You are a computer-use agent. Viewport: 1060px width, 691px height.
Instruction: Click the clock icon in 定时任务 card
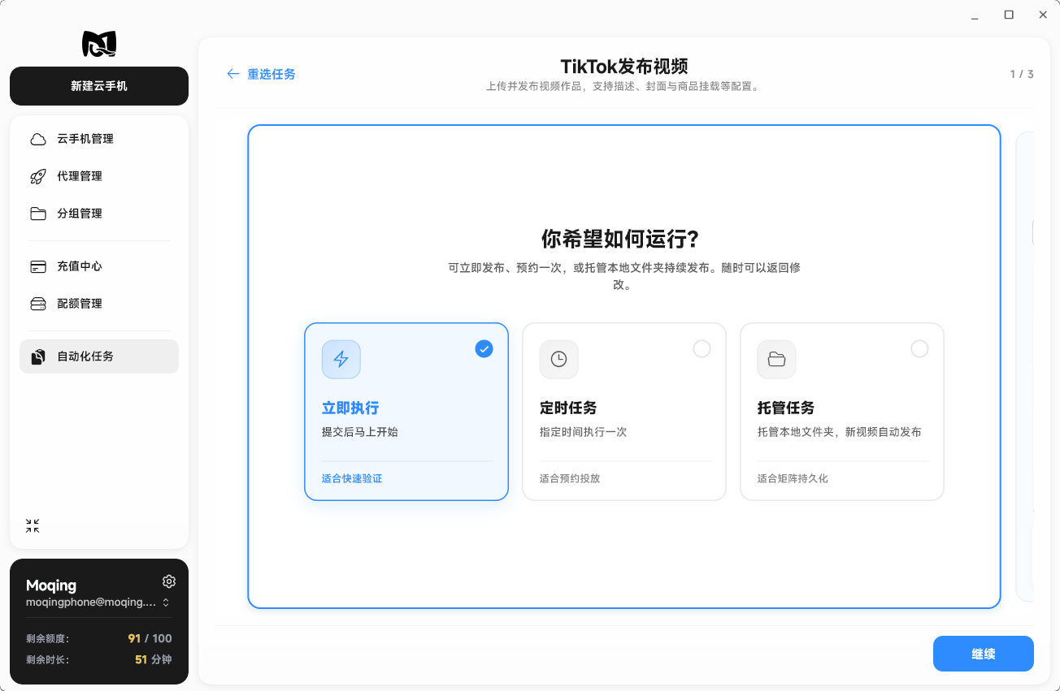pyautogui.click(x=559, y=359)
